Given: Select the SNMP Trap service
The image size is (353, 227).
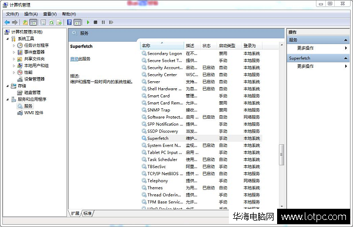Looking at the screenshot, I should (201, 110).
